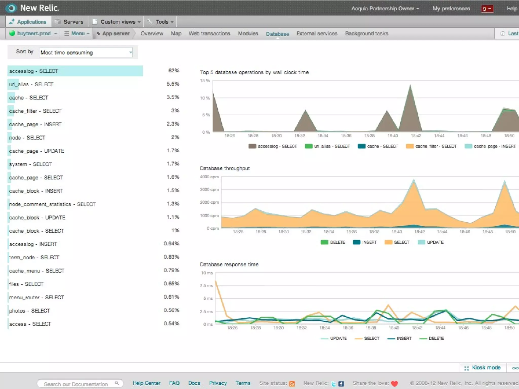The width and height of the screenshot is (519, 389).
Task: Switch to the Web transactions tab
Action: [x=209, y=33]
